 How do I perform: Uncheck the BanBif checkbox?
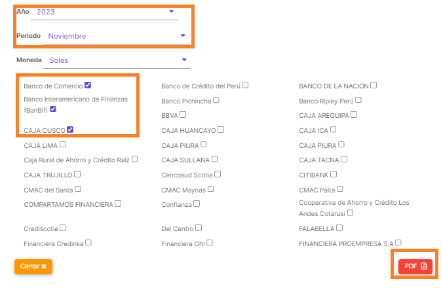(62, 109)
